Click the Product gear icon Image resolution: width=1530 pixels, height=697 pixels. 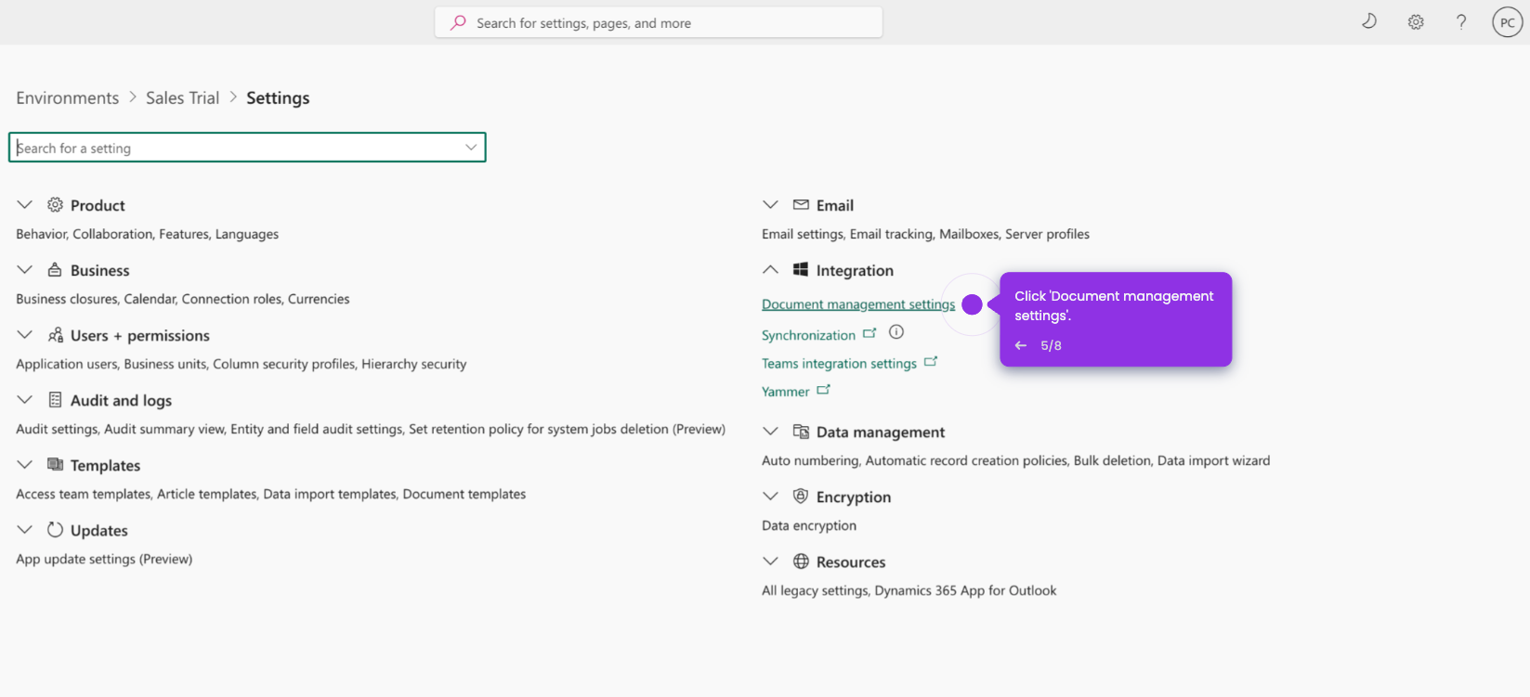pyautogui.click(x=56, y=204)
